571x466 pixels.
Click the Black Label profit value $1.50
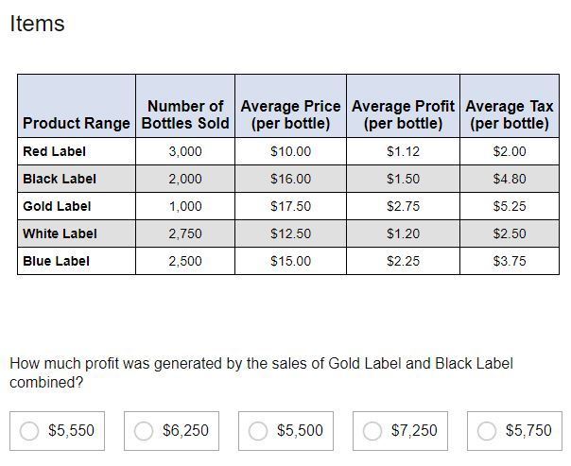403,179
